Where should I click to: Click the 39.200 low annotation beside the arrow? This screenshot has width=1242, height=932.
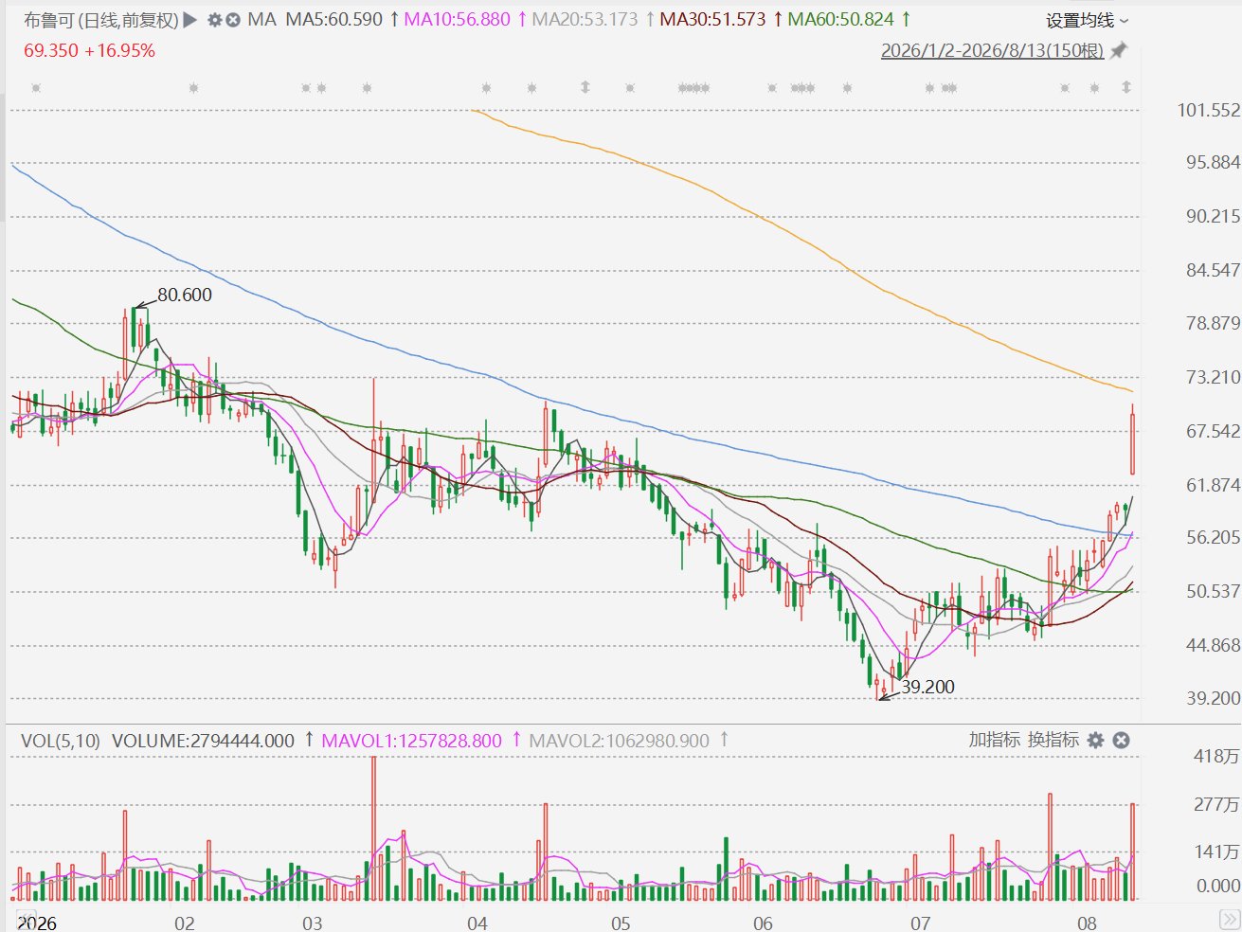927,687
